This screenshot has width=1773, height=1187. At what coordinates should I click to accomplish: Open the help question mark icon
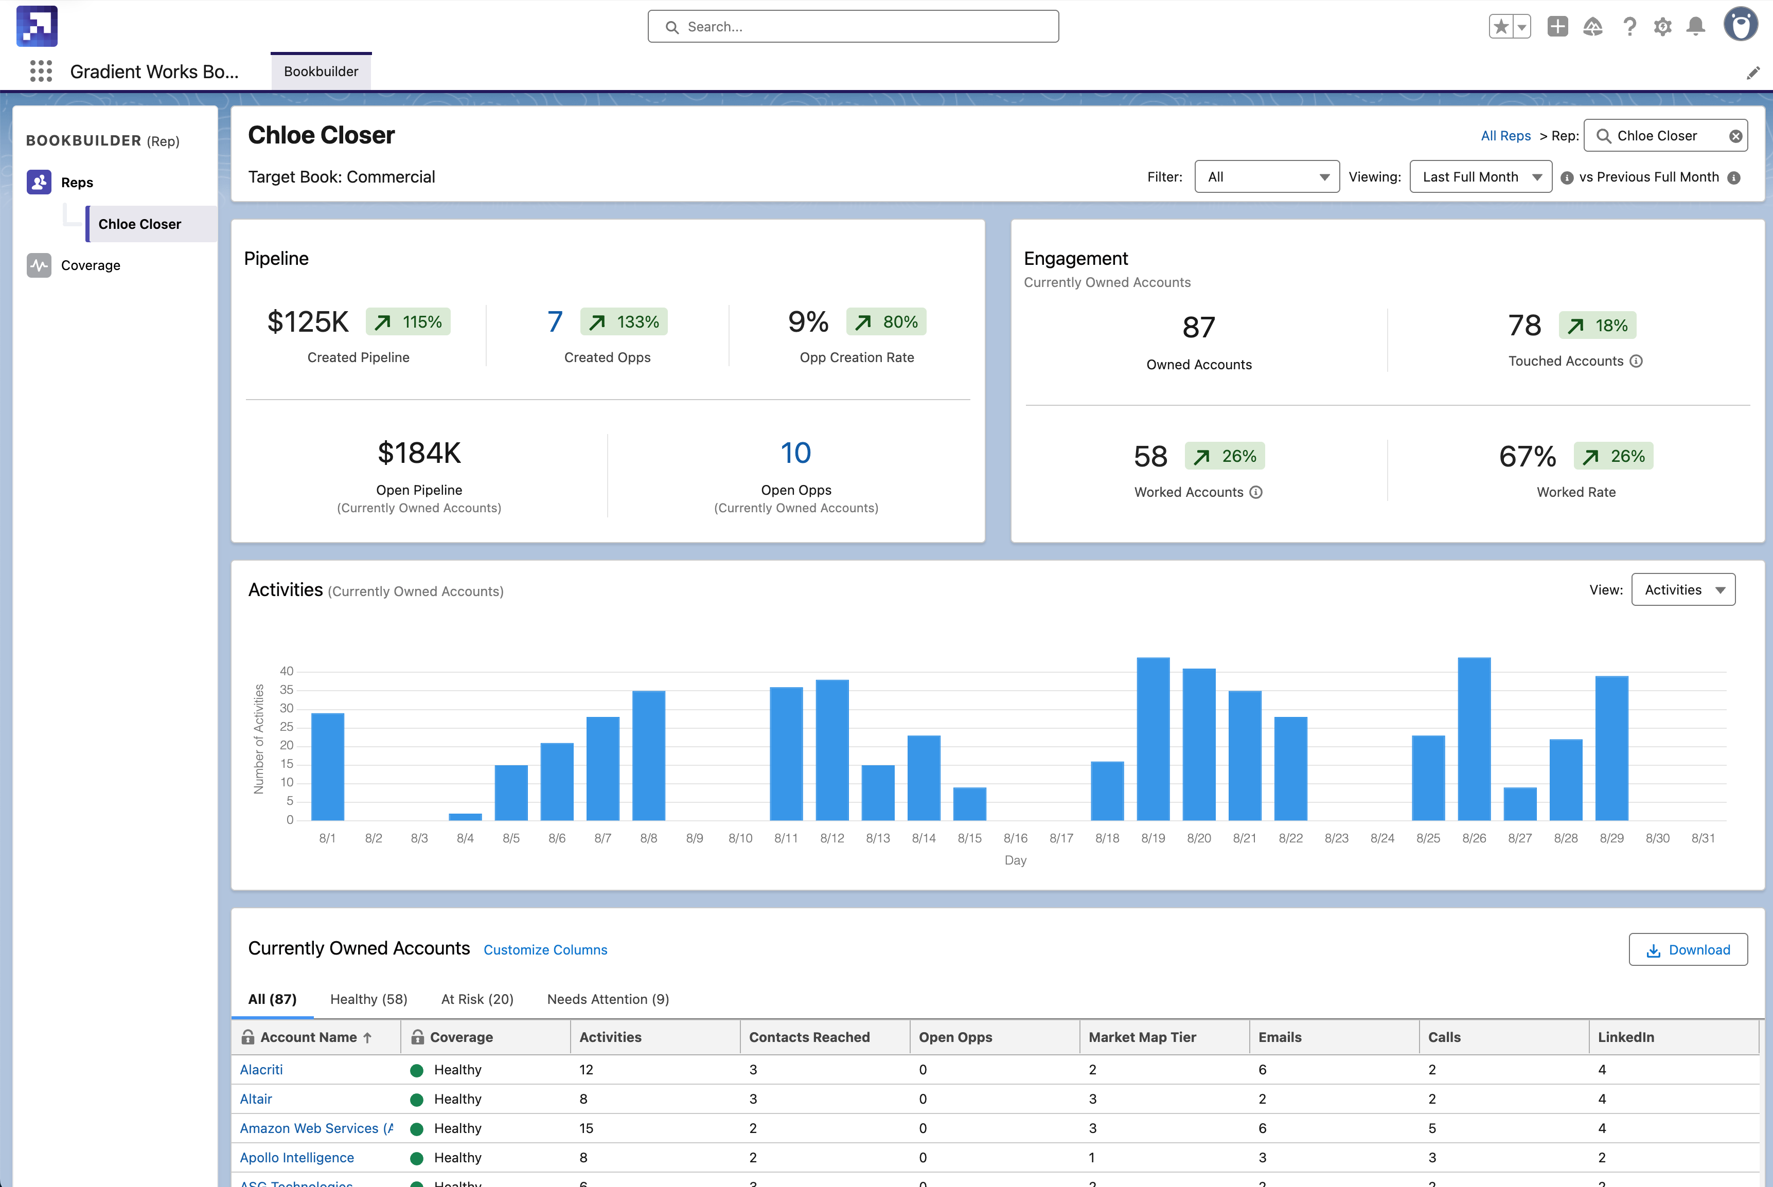point(1629,27)
